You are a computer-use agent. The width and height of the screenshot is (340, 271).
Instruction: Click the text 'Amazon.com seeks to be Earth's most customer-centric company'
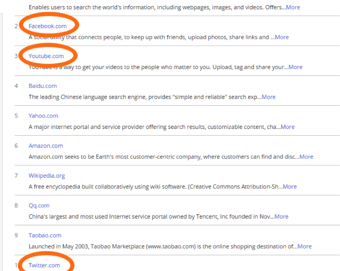(x=115, y=157)
